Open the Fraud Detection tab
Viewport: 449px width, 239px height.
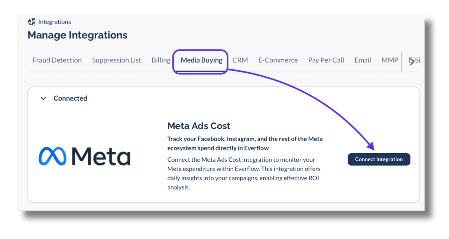57,60
